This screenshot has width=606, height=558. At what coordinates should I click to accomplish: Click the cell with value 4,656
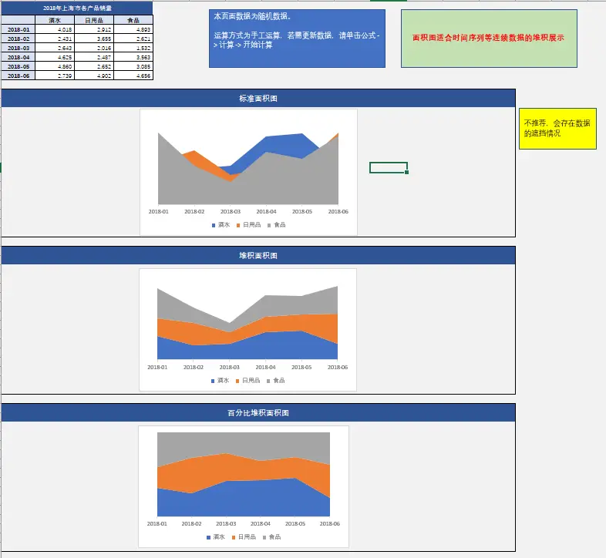(133, 76)
